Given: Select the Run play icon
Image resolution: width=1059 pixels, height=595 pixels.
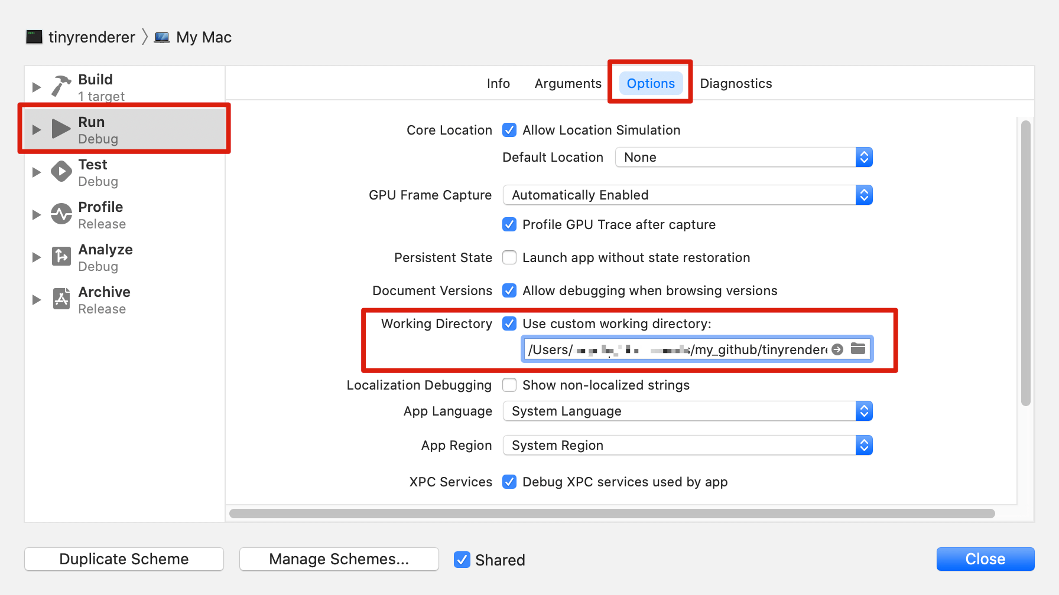Looking at the screenshot, I should click(x=61, y=129).
